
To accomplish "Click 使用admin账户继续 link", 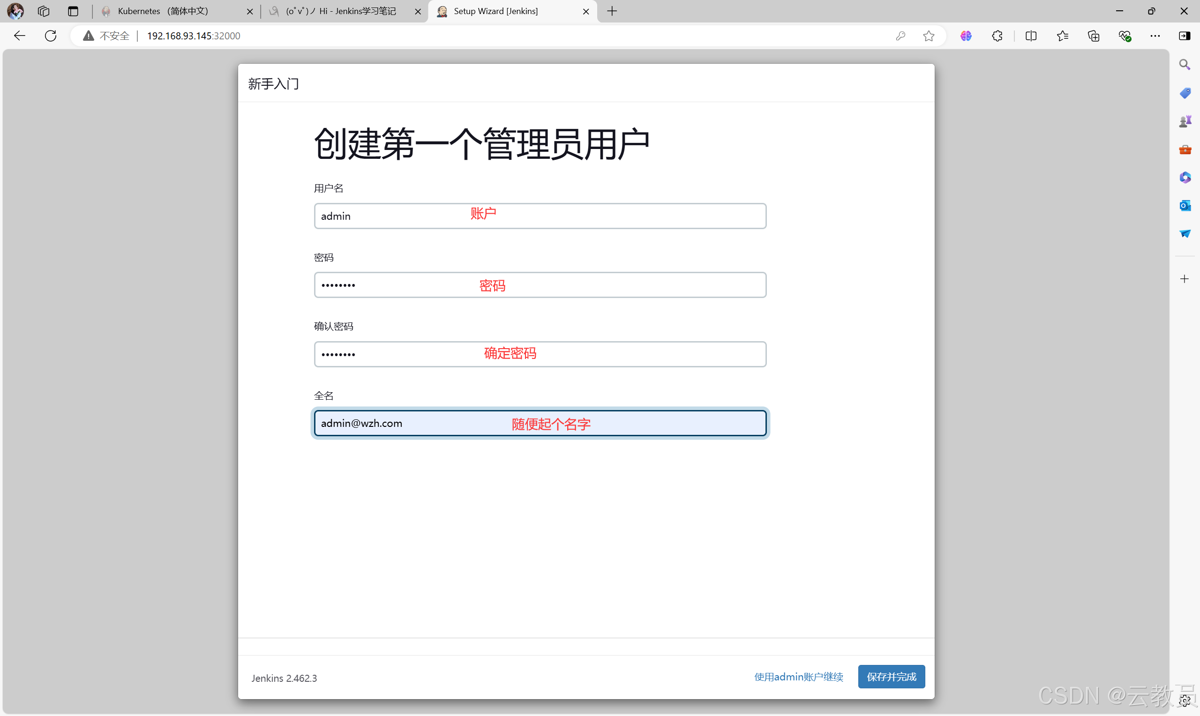I will 799,677.
